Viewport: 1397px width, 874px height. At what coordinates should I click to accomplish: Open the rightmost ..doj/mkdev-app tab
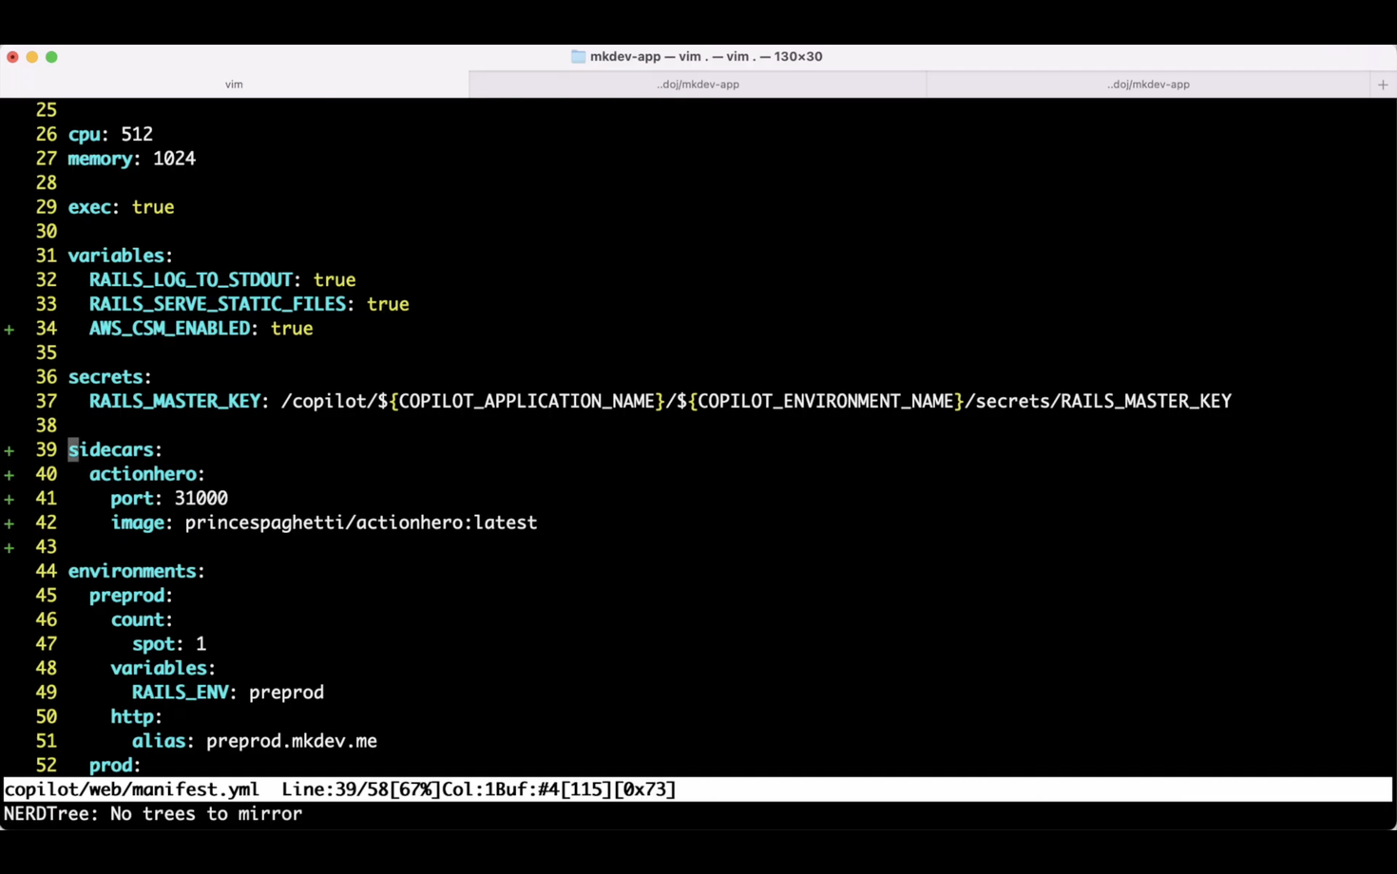pyautogui.click(x=1148, y=85)
